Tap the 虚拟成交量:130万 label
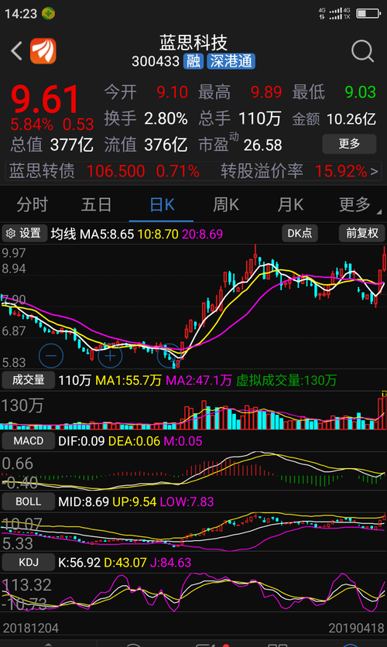The height and width of the screenshot is (647, 387). point(286,380)
